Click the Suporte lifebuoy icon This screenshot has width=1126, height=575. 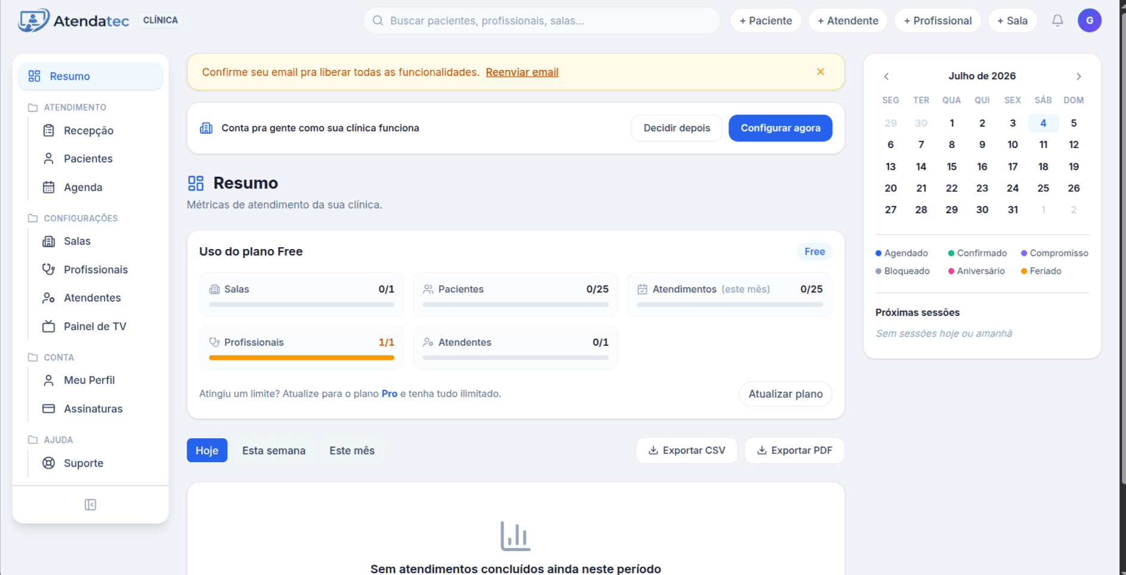[x=49, y=463]
